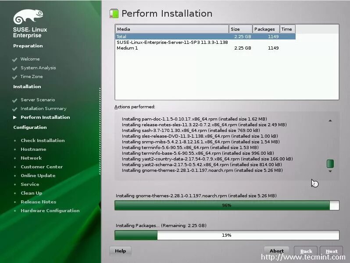This screenshot has height=263, width=350.
Task: Click the checkmark next to Server Scenario
Action: point(15,100)
